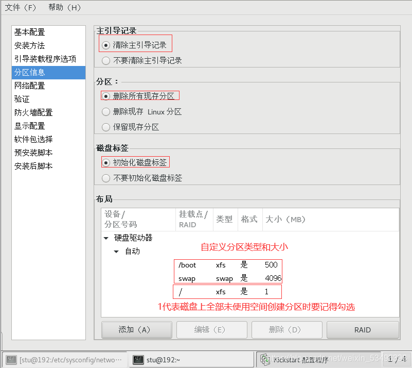The height and width of the screenshot is (368, 412).
Task: Switch to the stu@192:/etc/sysconfig terminal task
Action: [64, 360]
